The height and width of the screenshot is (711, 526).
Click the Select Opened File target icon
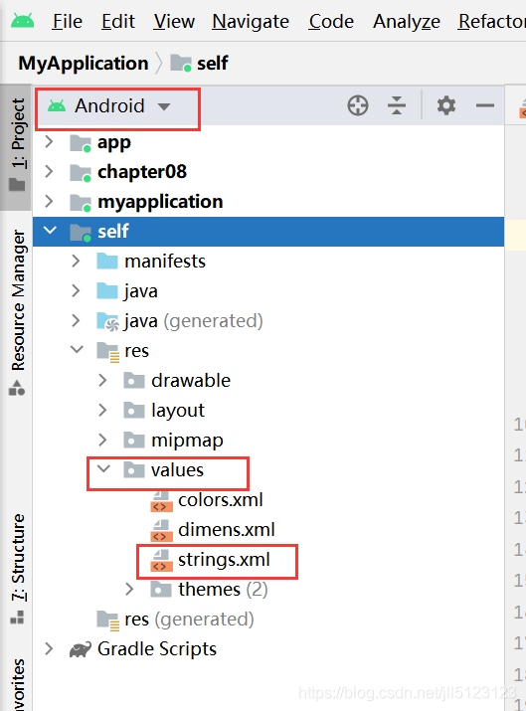point(358,106)
